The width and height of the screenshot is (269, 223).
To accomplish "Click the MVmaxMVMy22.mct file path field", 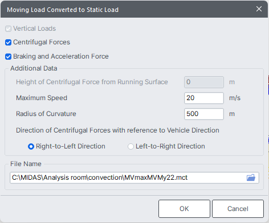I will coord(134,177).
